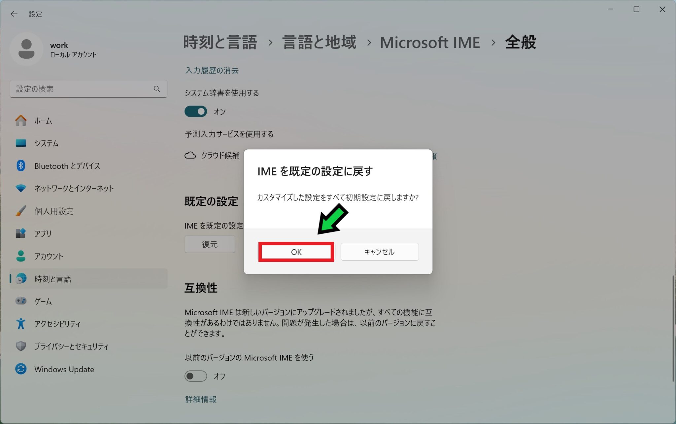Viewport: 676px width, 424px height.
Task: Confirm the dialog with OK
Action: click(x=296, y=252)
